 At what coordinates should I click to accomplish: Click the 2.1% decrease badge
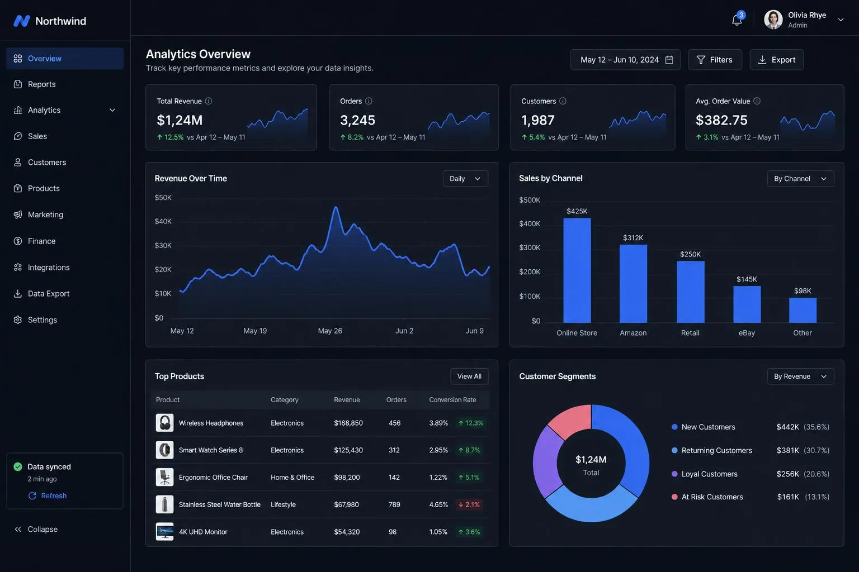coord(469,505)
